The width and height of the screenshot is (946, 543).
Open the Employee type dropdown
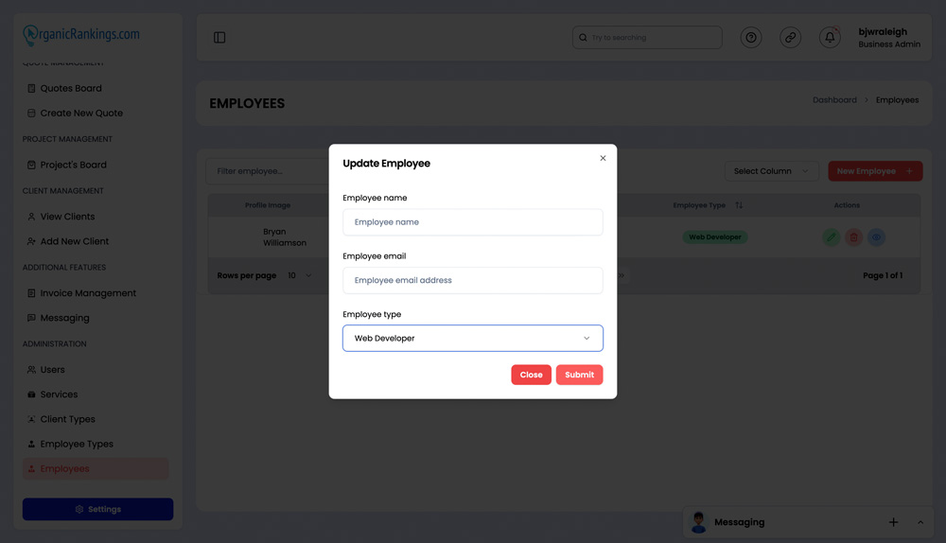pyautogui.click(x=472, y=339)
